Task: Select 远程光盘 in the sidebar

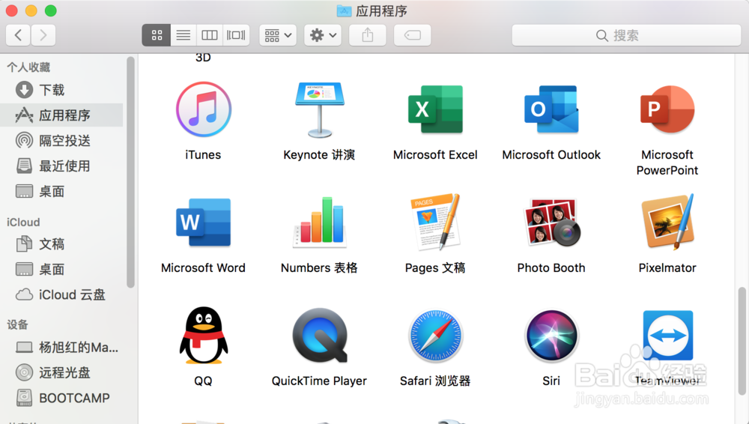Action: 62,372
